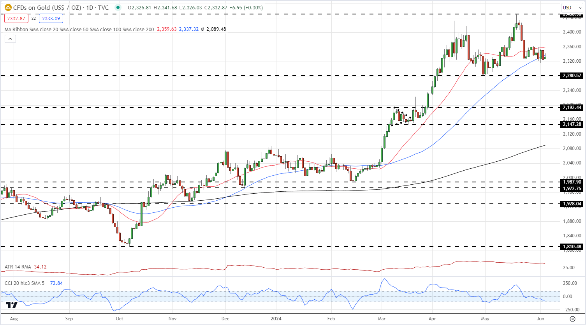The width and height of the screenshot is (586, 325).
Task: Select the 2,193.44 price level label
Action: 572,108
